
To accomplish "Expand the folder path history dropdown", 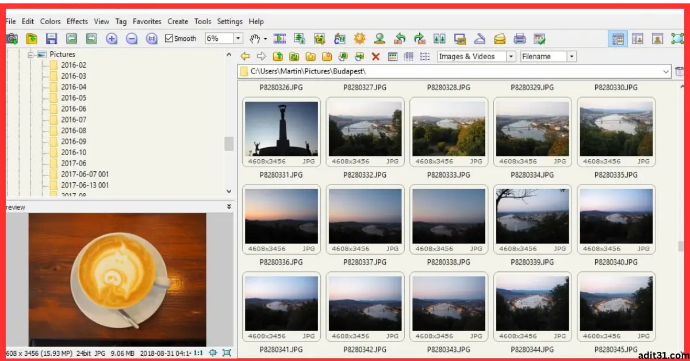I will pos(666,72).
